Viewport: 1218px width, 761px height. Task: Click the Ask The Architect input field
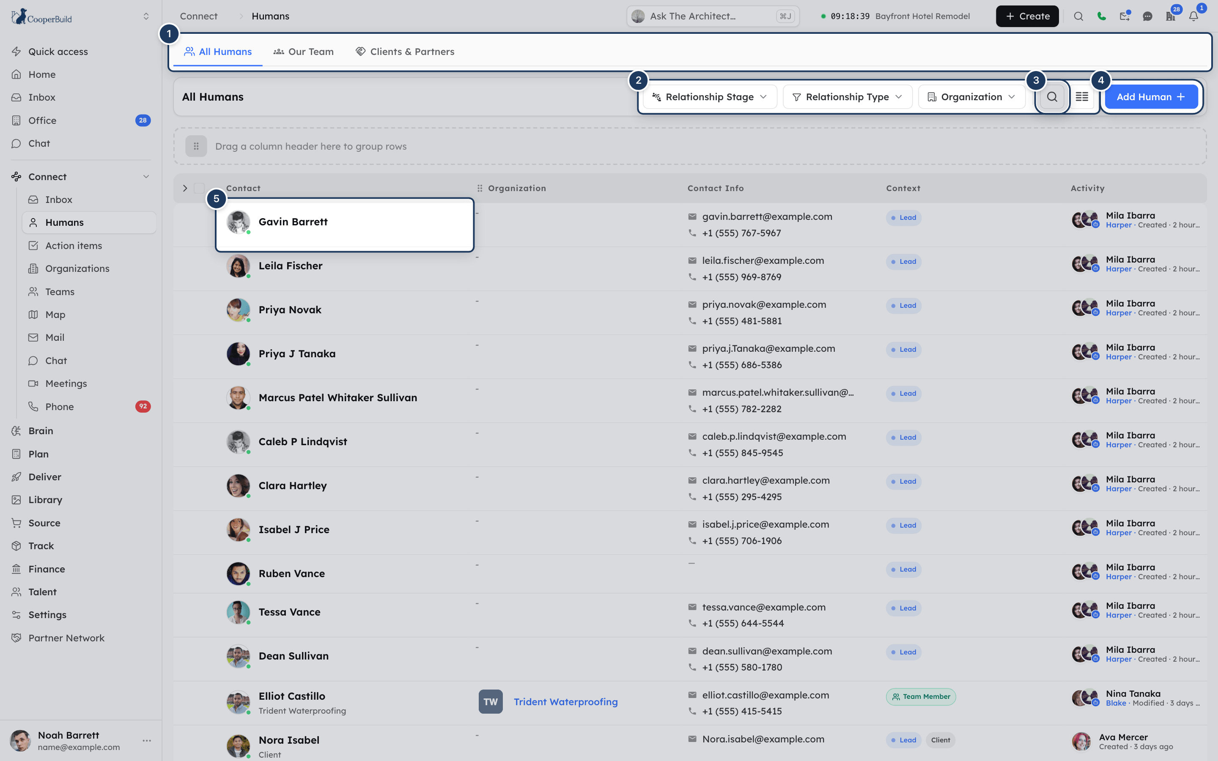[x=713, y=16]
